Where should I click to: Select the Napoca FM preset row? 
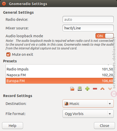59,75
